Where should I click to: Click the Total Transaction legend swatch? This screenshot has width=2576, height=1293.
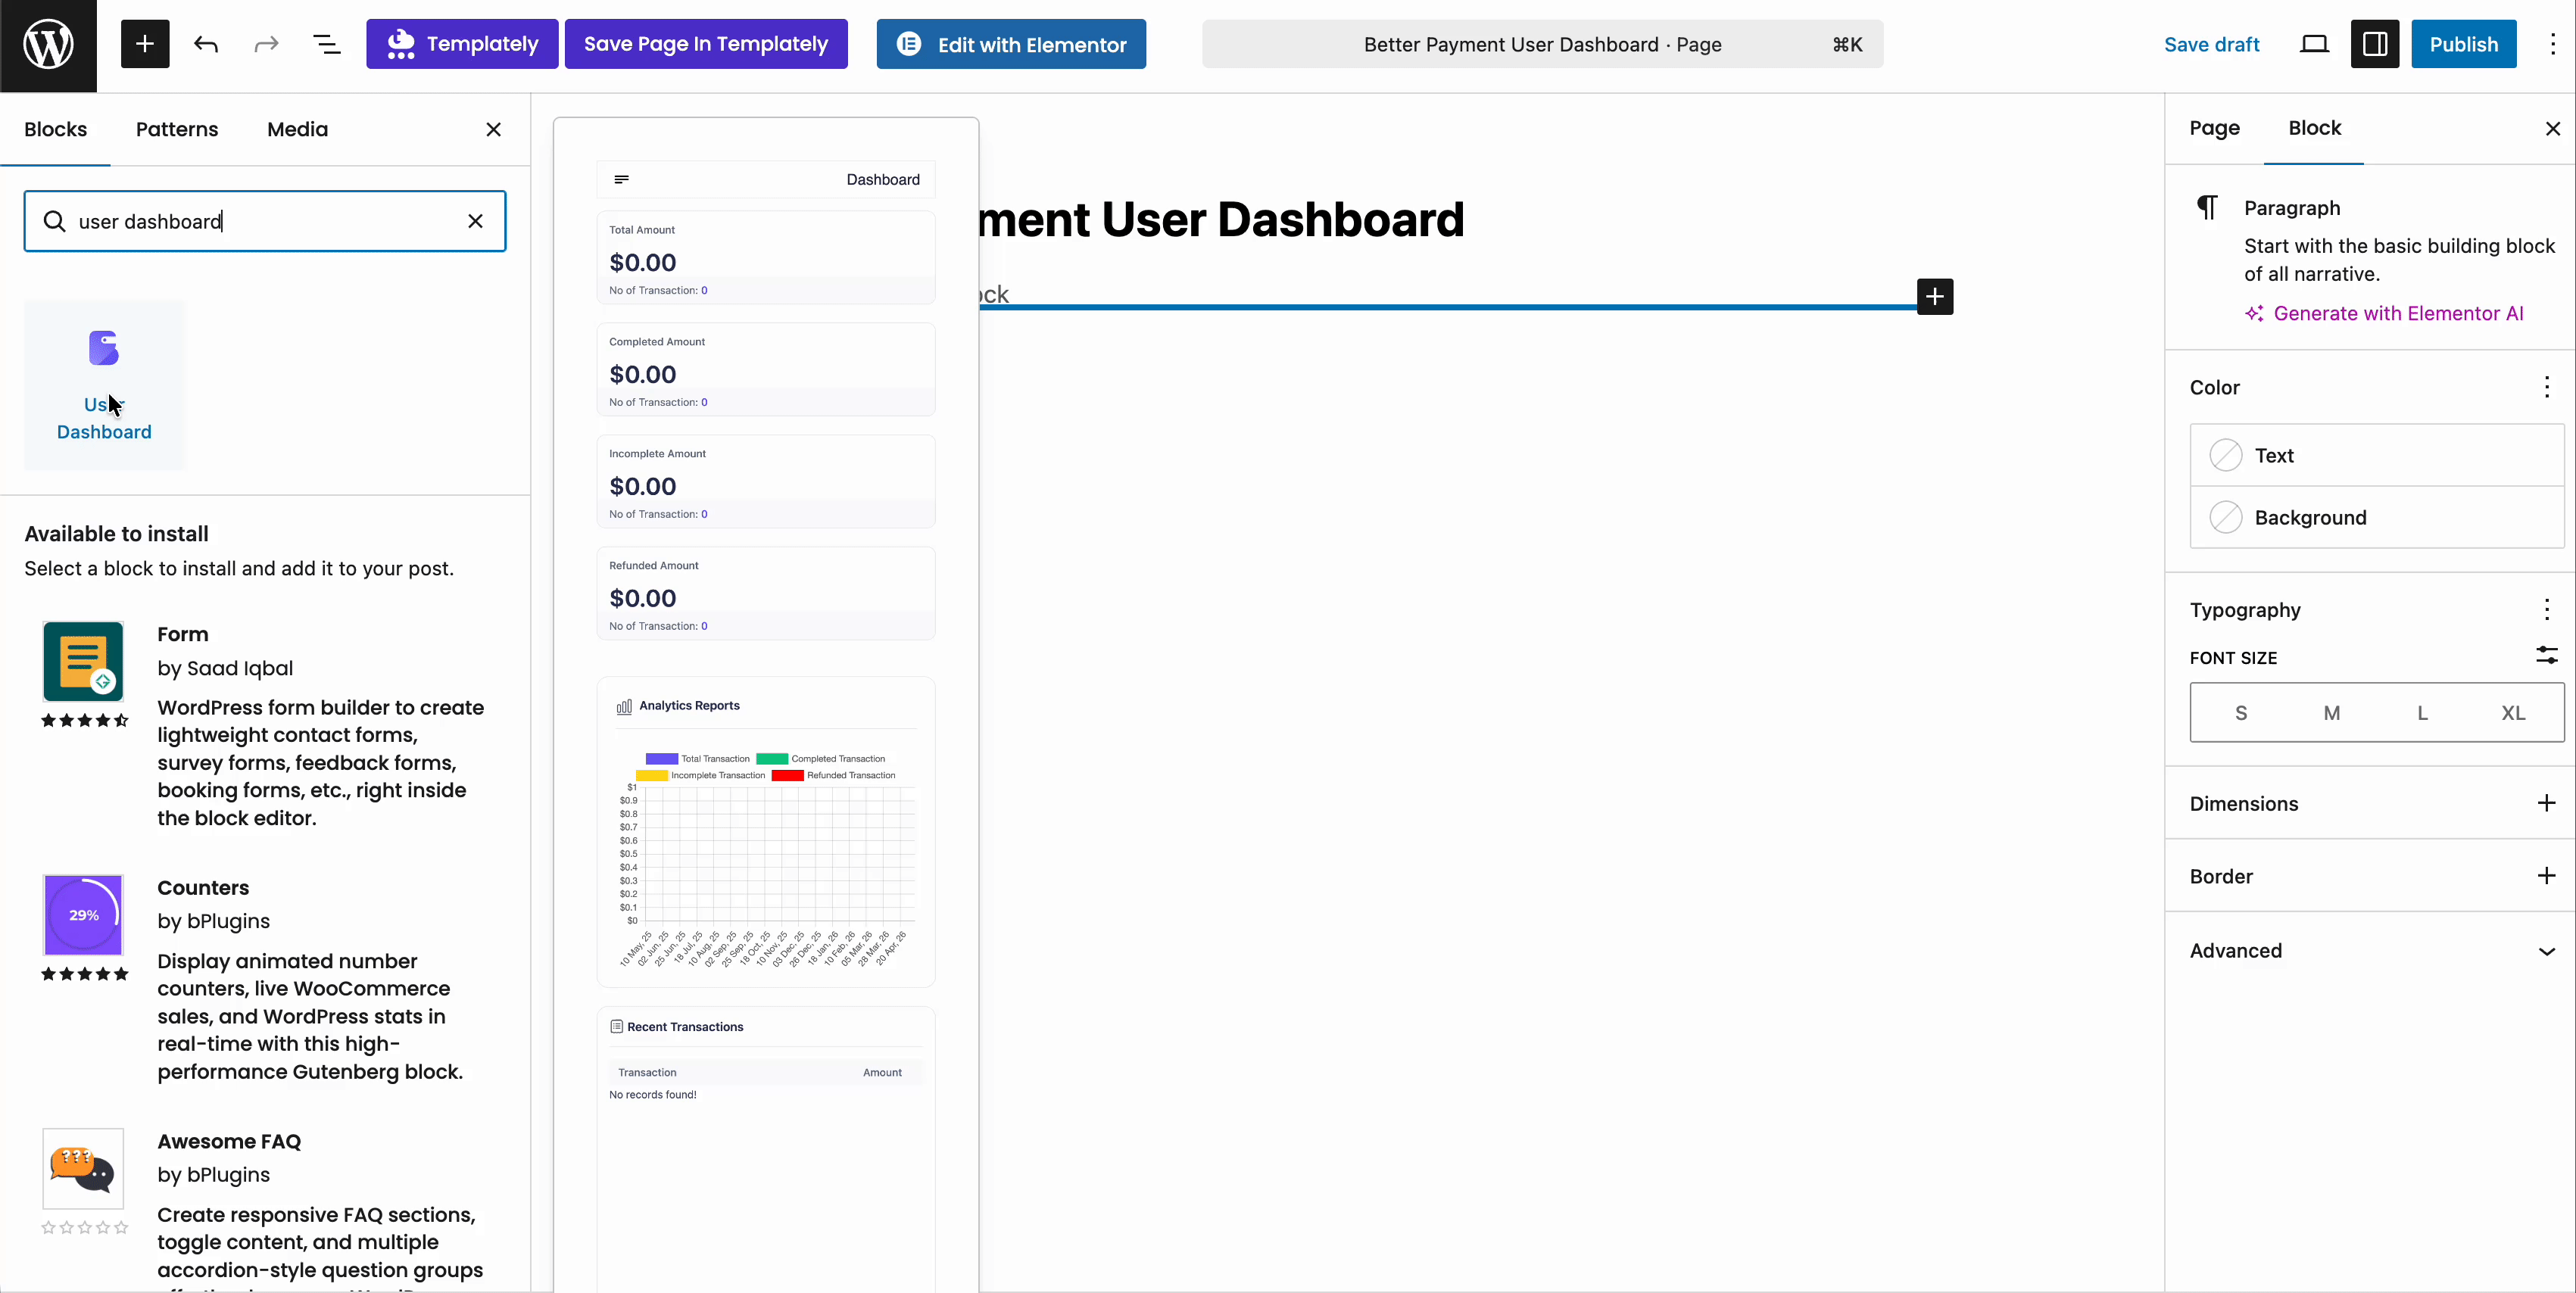(661, 759)
